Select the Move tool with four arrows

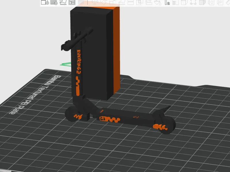pos(95,2)
